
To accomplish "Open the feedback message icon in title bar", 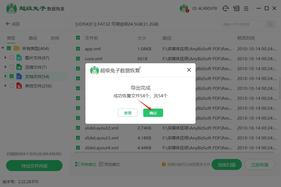I will pyautogui.click(x=236, y=9).
